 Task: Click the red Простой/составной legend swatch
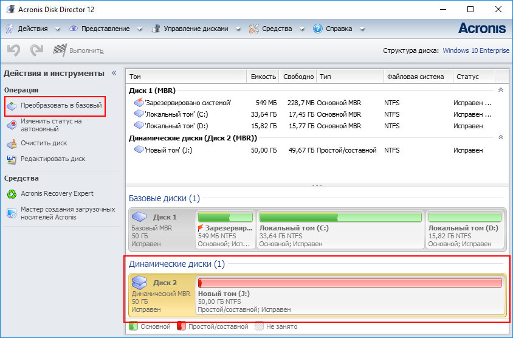pos(181,326)
